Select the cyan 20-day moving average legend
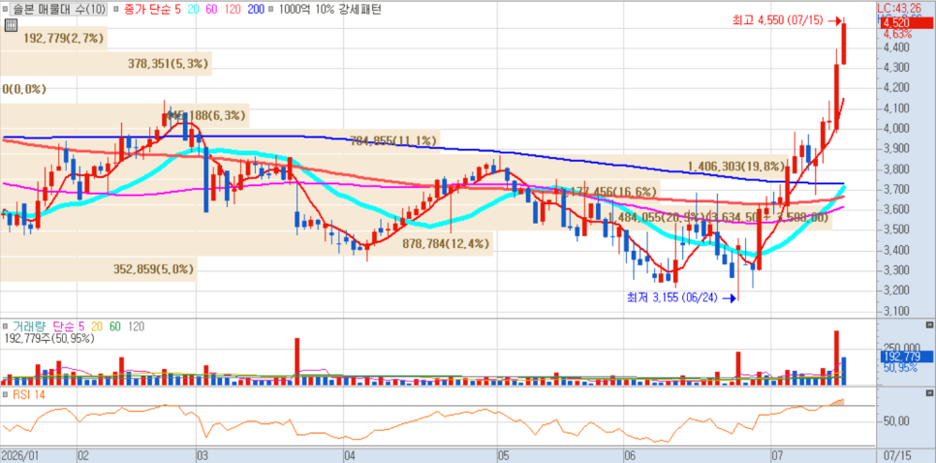 coord(192,9)
